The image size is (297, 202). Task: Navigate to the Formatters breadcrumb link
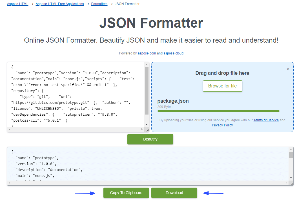(99, 4)
